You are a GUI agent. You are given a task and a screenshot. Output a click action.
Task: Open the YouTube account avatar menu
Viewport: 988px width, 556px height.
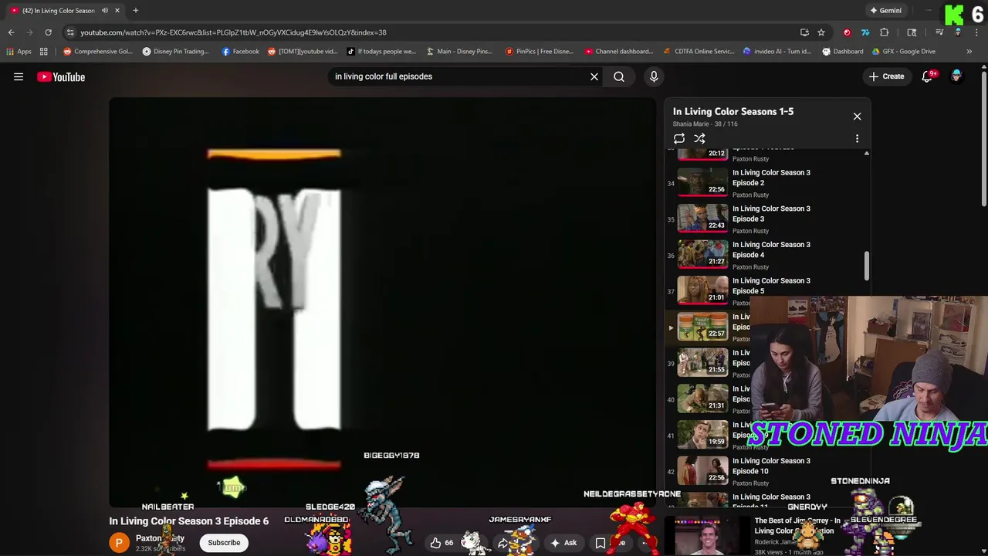[x=956, y=76]
